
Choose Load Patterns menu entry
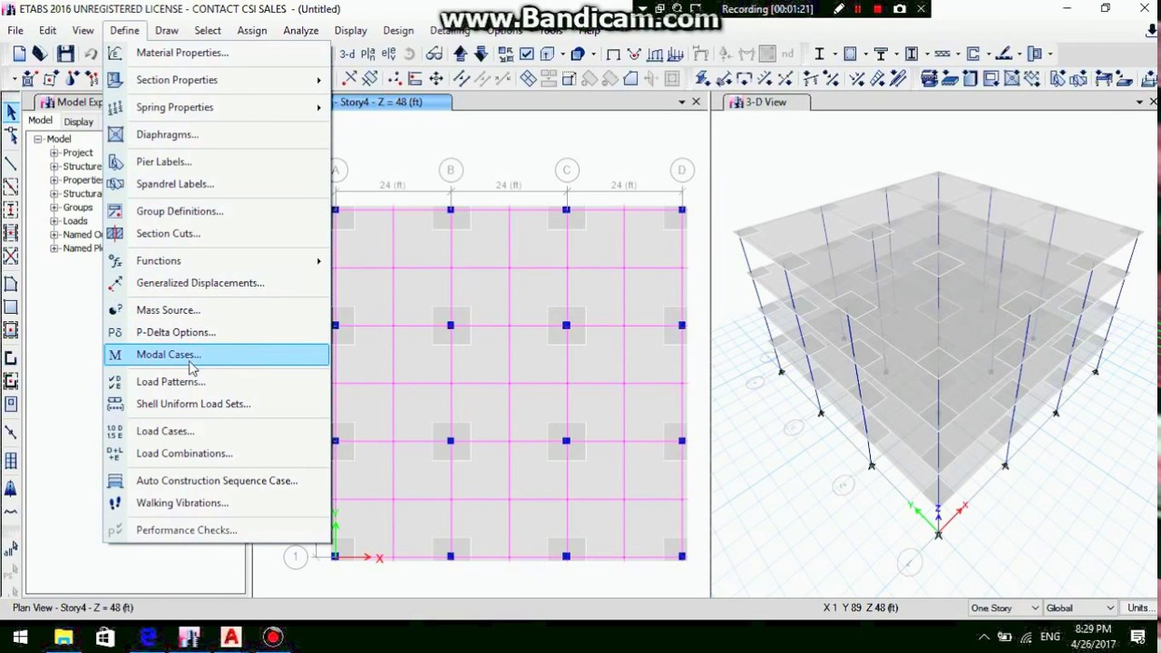[217, 382]
